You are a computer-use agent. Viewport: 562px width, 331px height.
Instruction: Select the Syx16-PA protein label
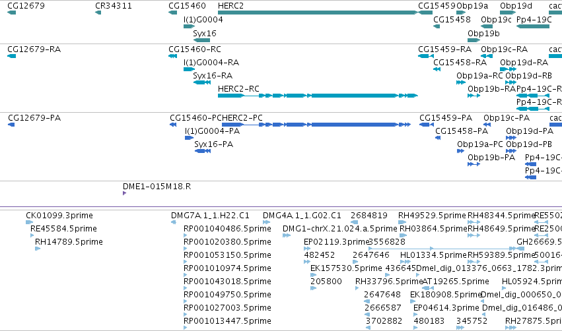click(x=213, y=144)
